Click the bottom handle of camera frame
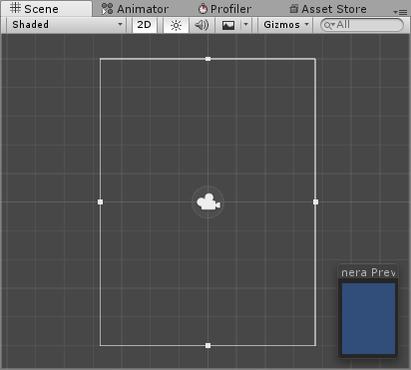This screenshot has height=370, width=411. pos(207,346)
